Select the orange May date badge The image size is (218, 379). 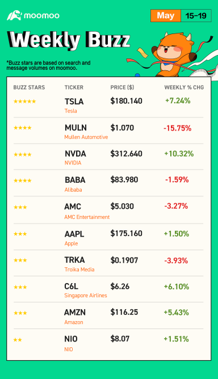(166, 16)
